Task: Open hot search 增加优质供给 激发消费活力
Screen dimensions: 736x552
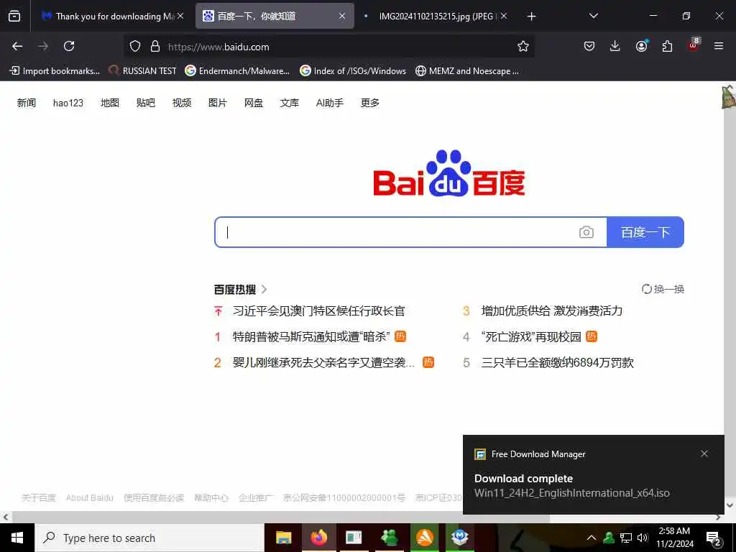Action: 552,310
